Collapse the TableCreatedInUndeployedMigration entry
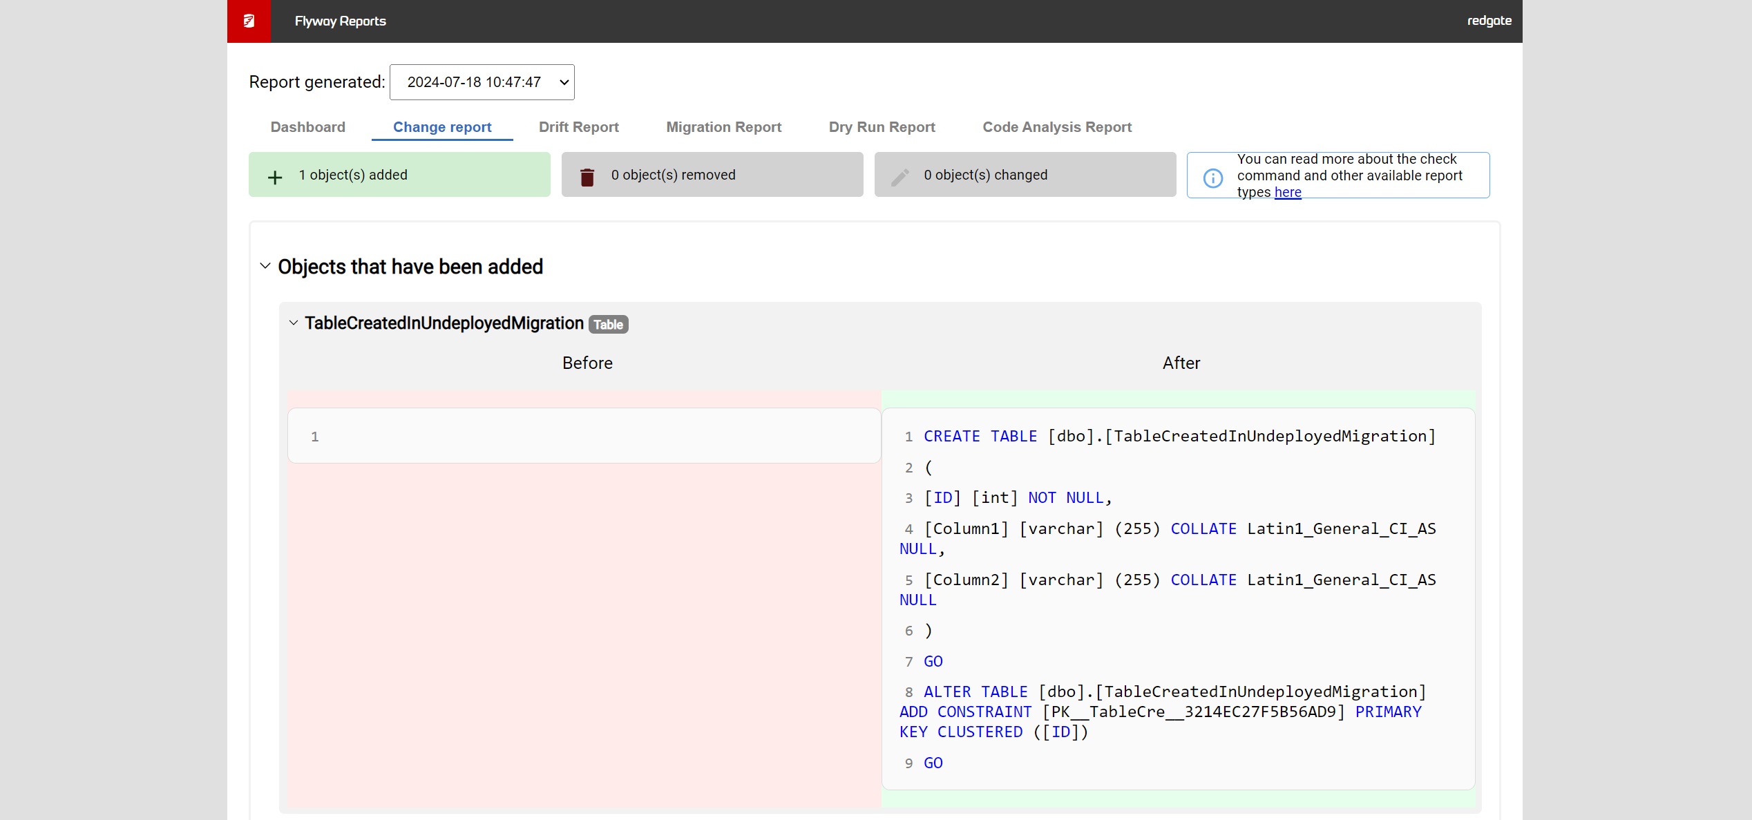The image size is (1752, 820). pyautogui.click(x=294, y=323)
